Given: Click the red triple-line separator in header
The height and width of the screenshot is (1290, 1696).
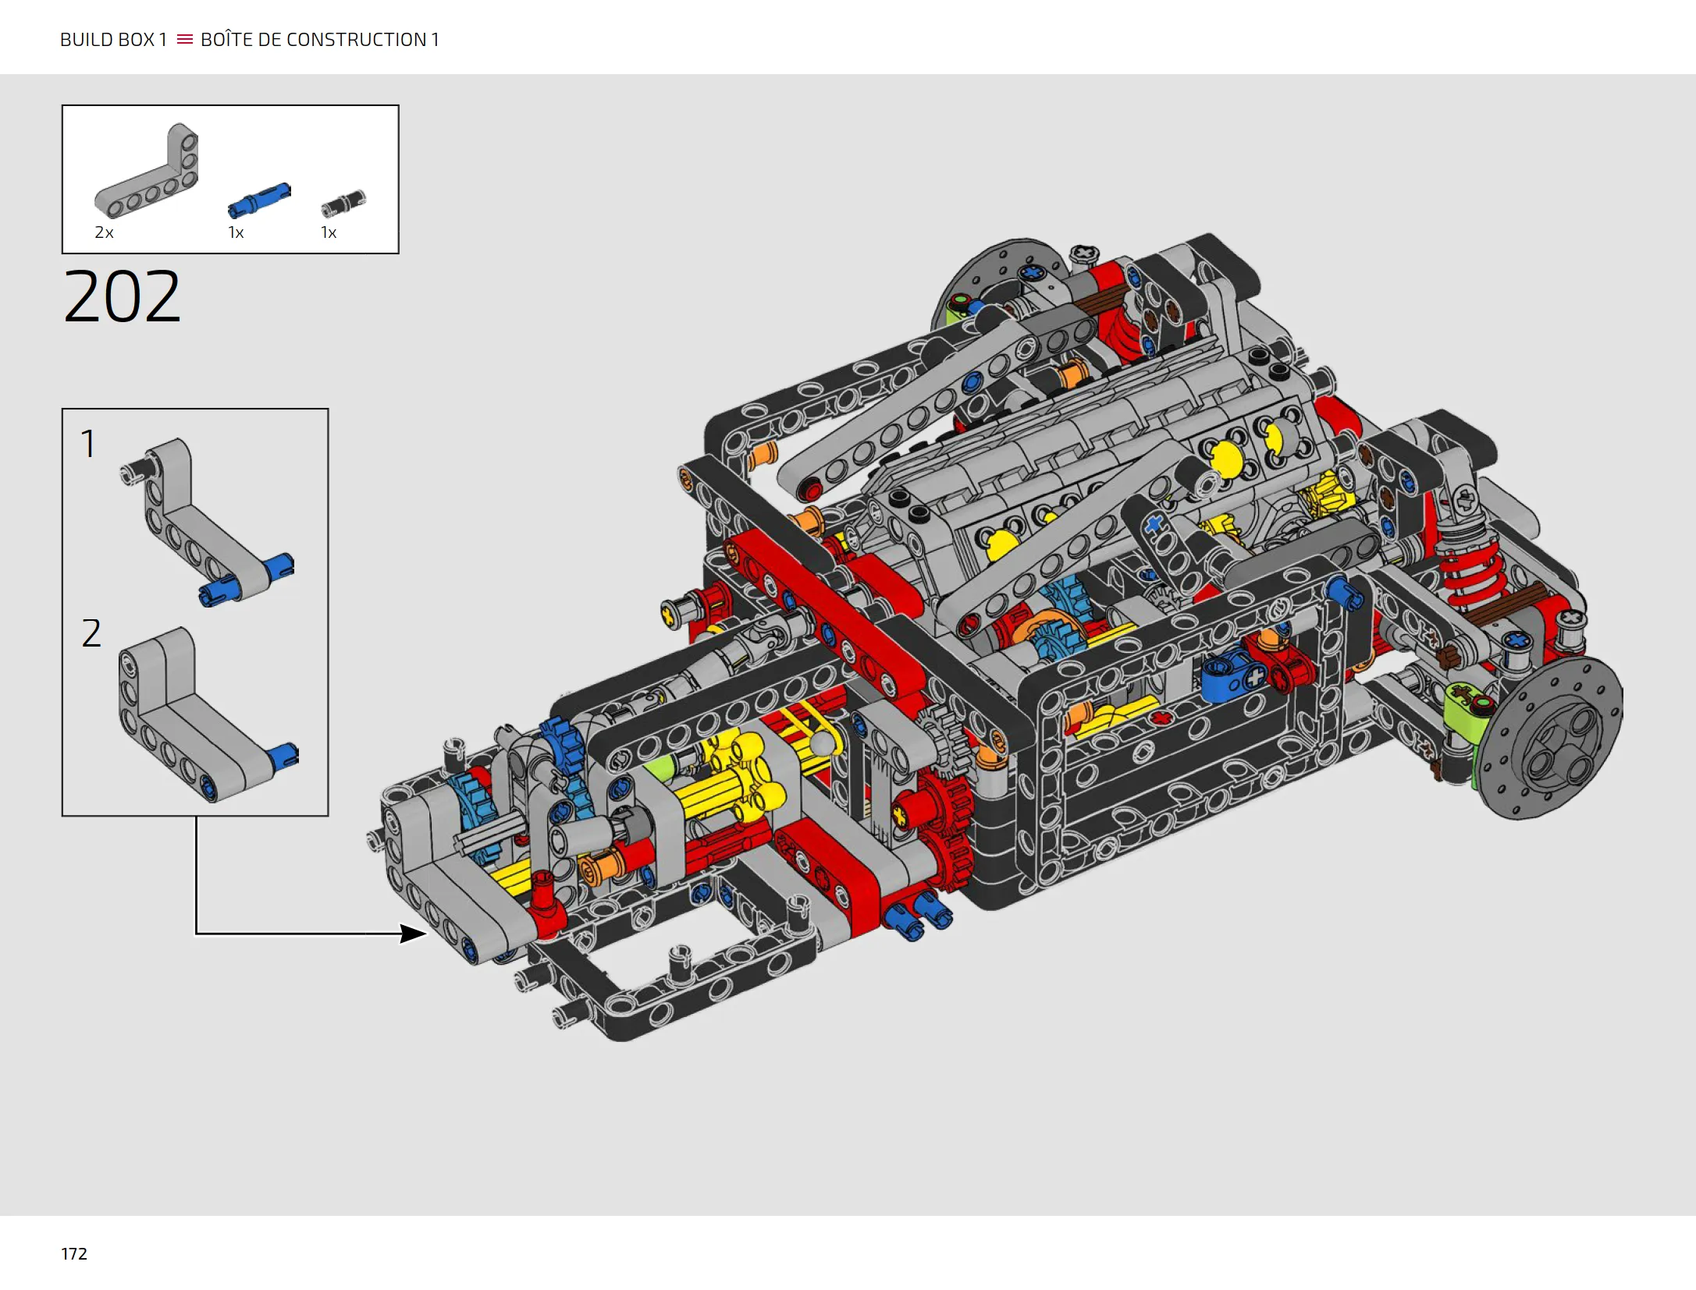Looking at the screenshot, I should pyautogui.click(x=184, y=40).
